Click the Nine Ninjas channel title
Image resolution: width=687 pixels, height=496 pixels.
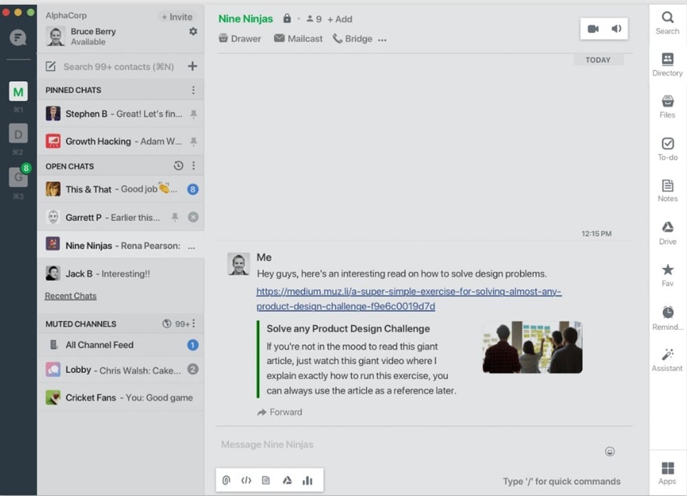[245, 19]
